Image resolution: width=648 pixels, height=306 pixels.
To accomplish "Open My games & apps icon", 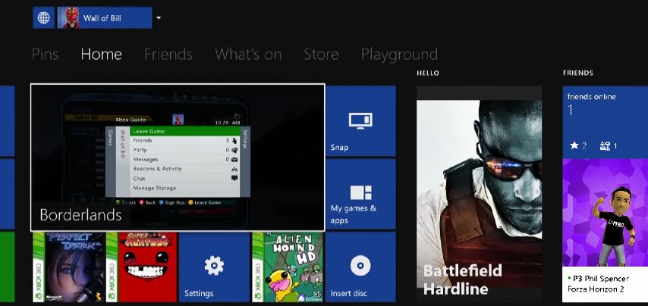I will (360, 192).
